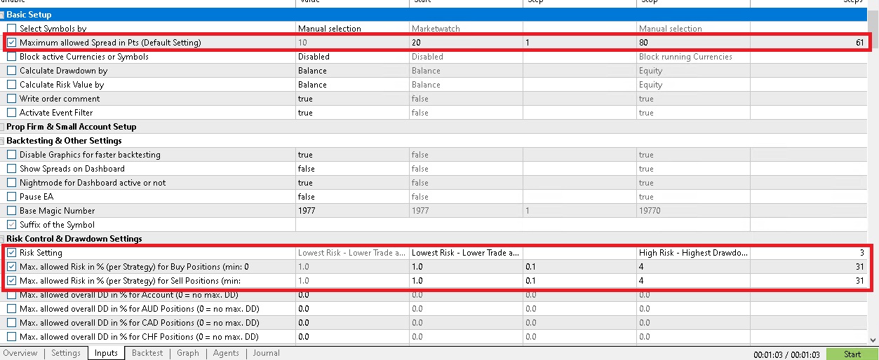Switch to the Settings tab
Image resolution: width=879 pixels, height=360 pixels.
click(x=66, y=354)
